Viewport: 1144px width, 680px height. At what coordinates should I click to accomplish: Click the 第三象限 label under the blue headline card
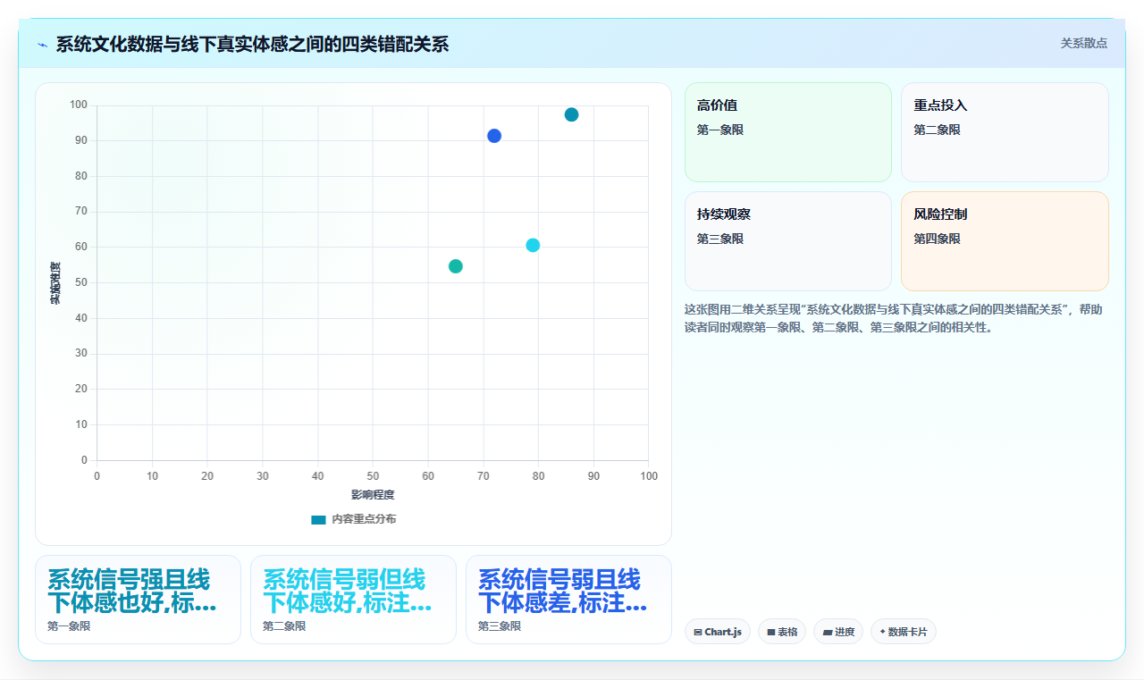[500, 626]
